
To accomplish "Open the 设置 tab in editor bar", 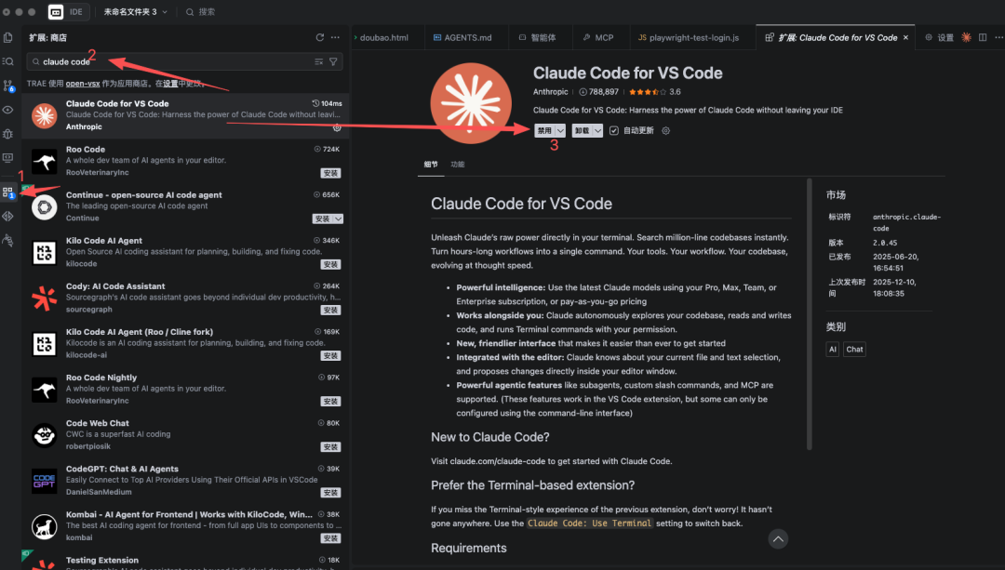I will coord(939,38).
